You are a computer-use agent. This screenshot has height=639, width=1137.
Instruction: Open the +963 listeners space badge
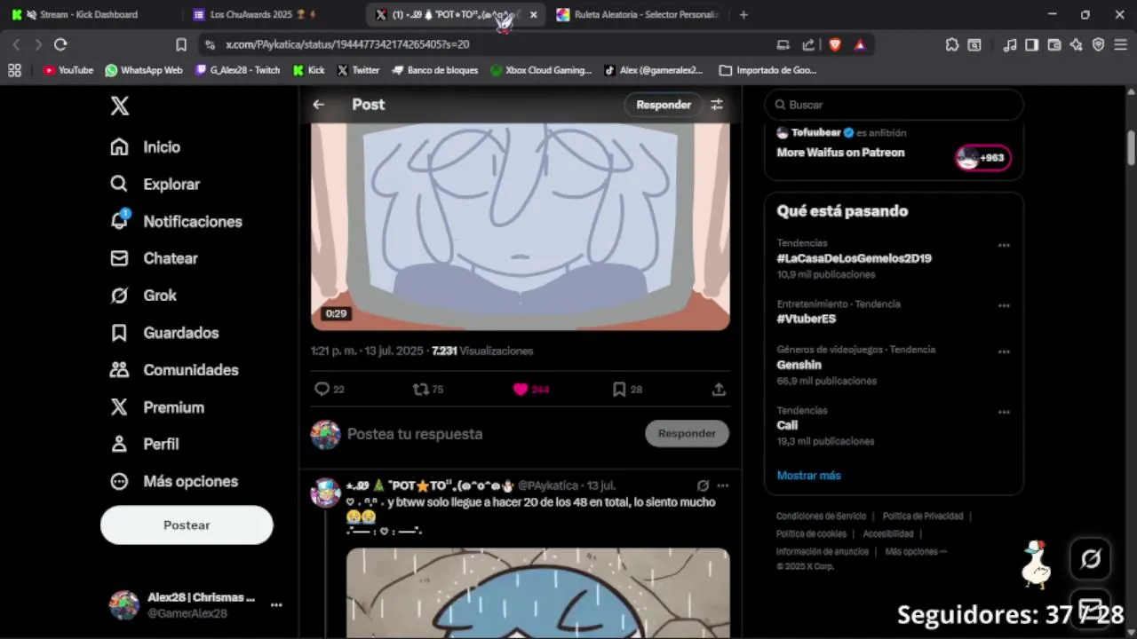coord(982,158)
